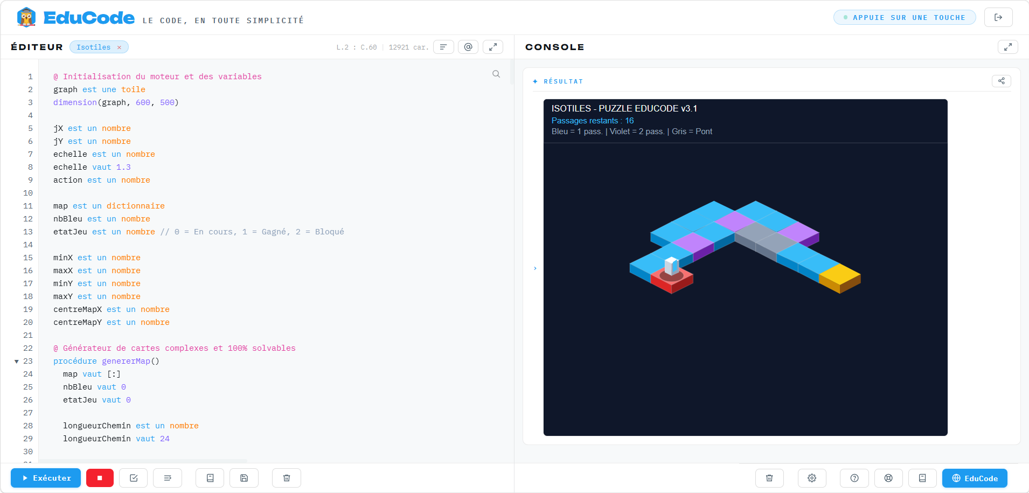Screen dimensions: 1029x493
Task: Open console settings gear icon
Action: [x=812, y=478]
